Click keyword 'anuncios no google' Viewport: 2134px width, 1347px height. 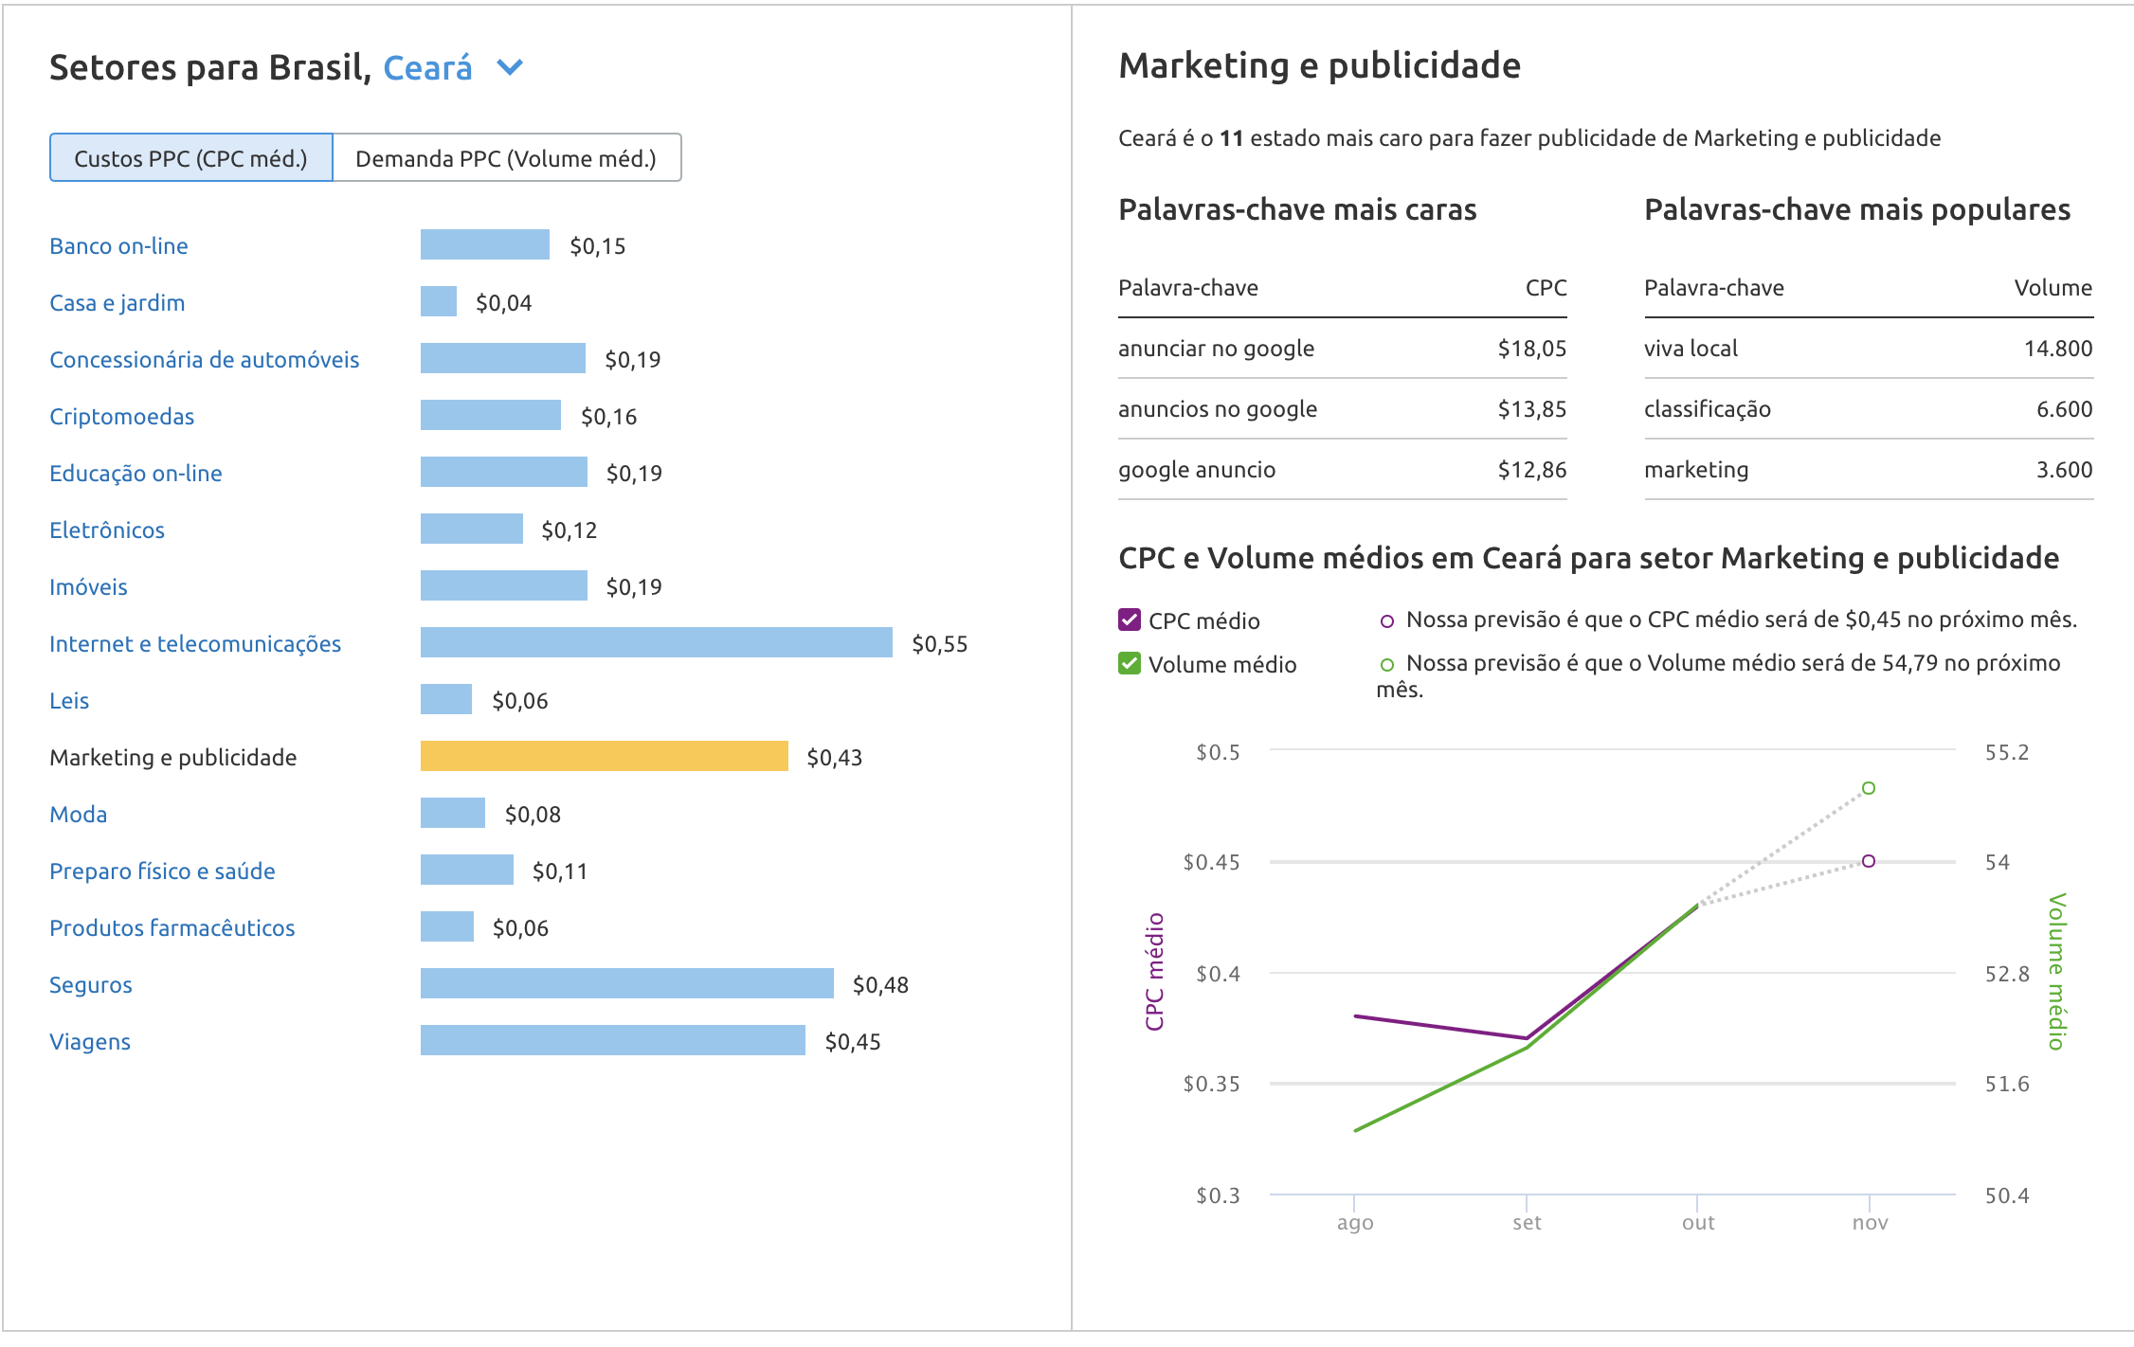(1218, 409)
